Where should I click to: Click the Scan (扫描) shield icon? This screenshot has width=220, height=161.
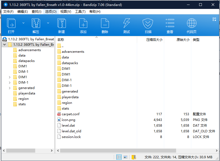click(148, 24)
